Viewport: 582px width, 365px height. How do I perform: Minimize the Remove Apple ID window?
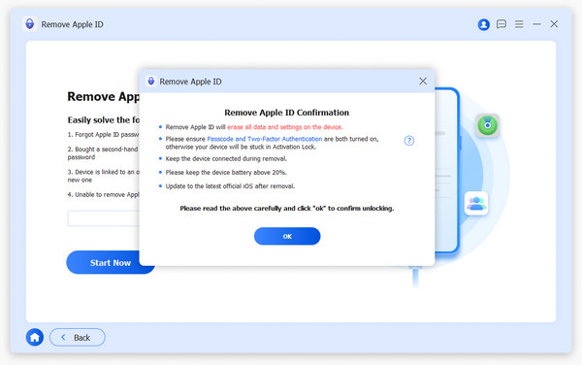pyautogui.click(x=536, y=24)
